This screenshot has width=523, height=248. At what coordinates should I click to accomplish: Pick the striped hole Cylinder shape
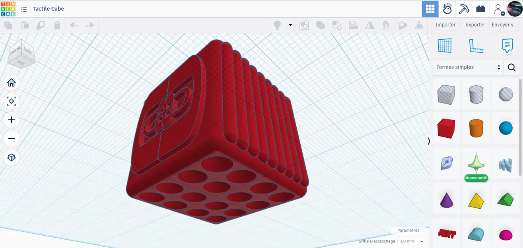coord(476,94)
